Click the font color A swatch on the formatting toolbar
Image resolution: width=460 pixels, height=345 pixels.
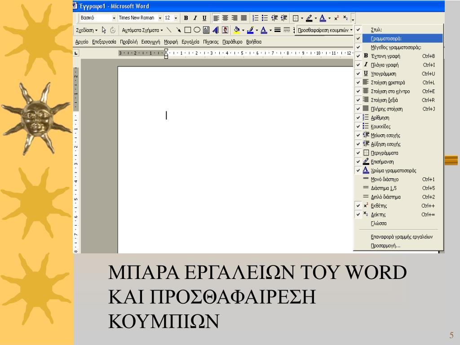[x=323, y=18]
